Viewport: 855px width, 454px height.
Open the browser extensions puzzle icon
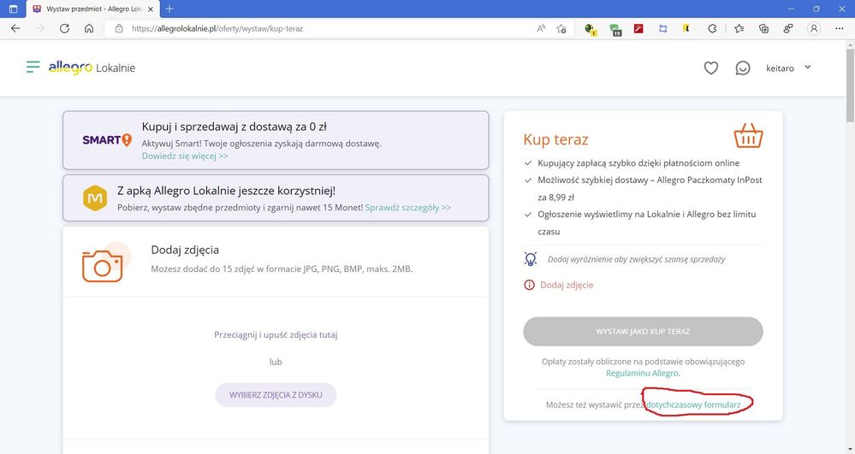pyautogui.click(x=711, y=28)
